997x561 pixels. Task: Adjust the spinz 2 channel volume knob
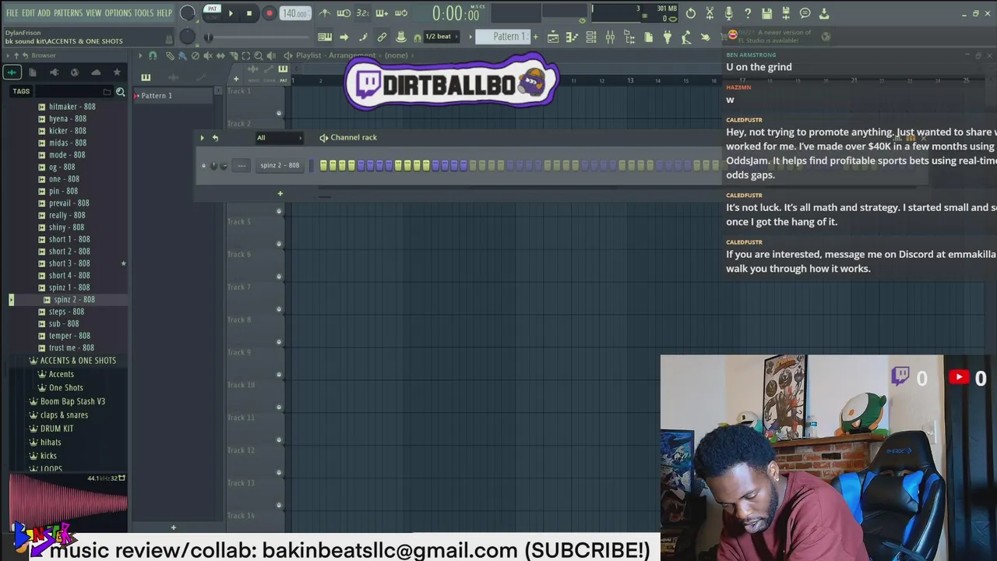(224, 165)
